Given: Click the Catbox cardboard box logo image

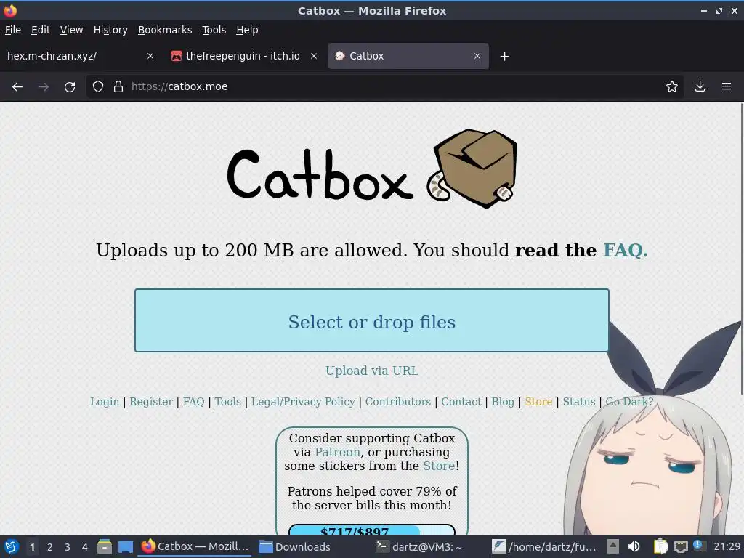Looking at the screenshot, I should point(471,168).
